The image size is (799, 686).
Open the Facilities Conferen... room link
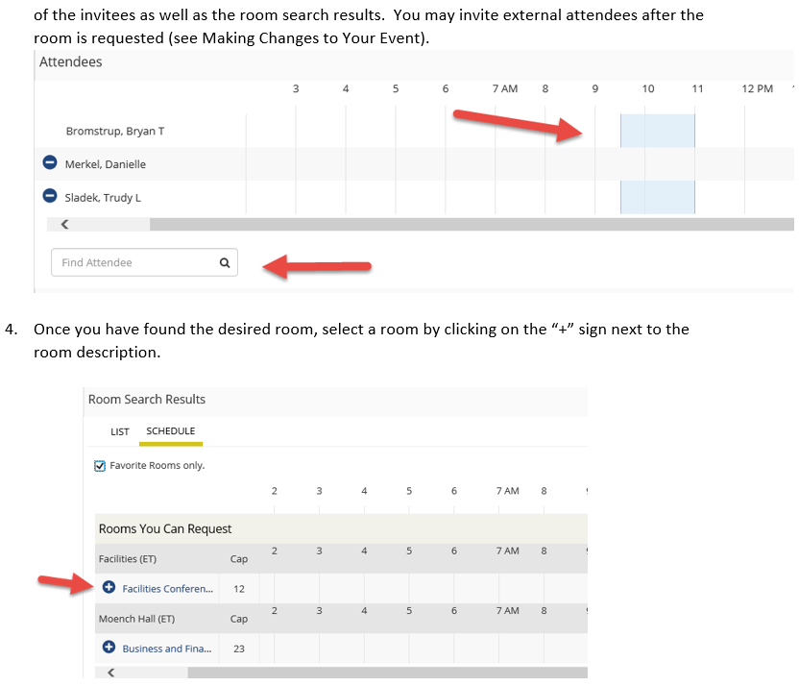[x=168, y=589]
